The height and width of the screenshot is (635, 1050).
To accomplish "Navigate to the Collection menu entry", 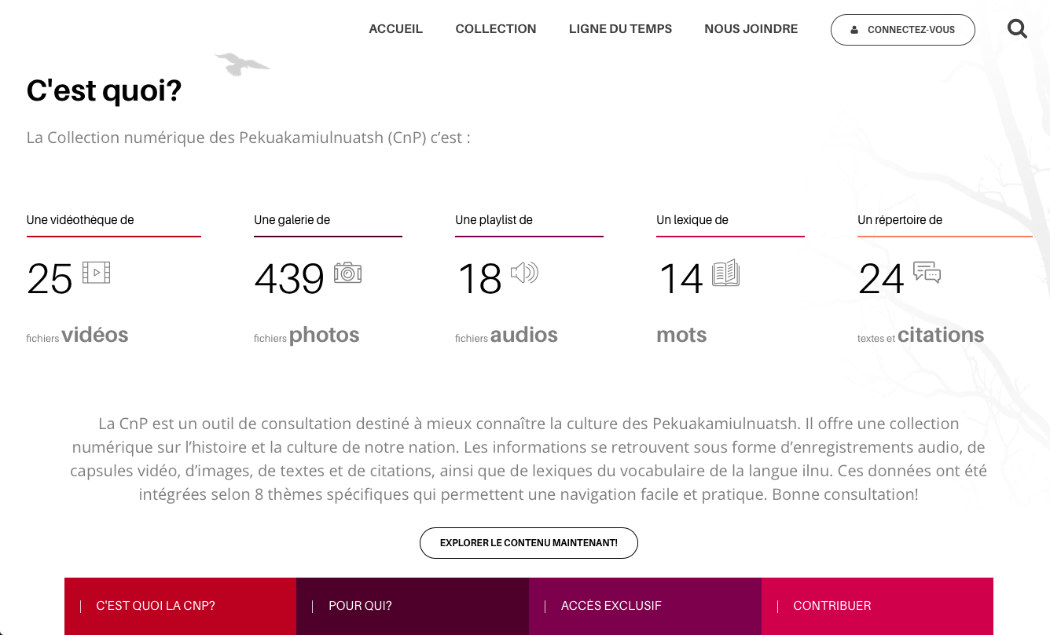I will (x=496, y=28).
